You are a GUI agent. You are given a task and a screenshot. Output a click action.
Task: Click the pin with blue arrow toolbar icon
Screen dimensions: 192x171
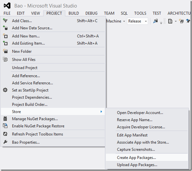pos(188,21)
